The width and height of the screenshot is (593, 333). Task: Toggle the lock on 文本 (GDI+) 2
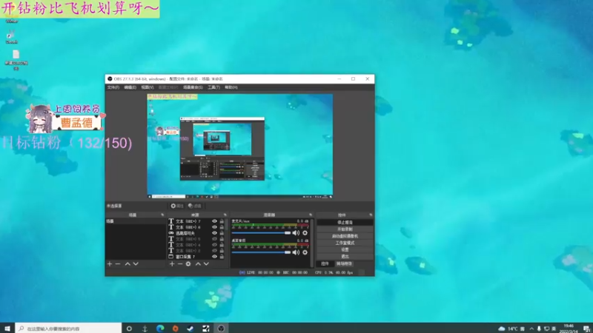(222, 251)
